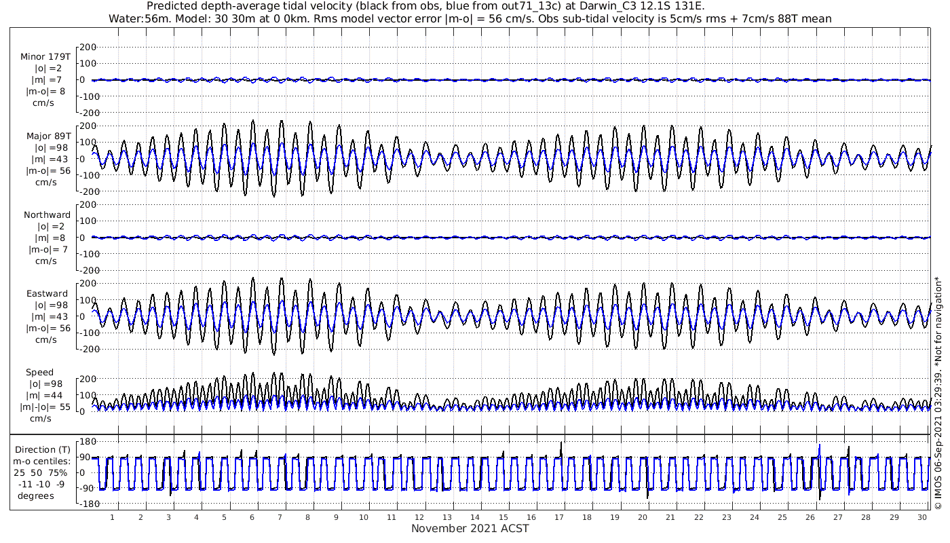Click the '-90' tick on the Direction axis
Viewport: 950px width, 543px height.
[87, 488]
